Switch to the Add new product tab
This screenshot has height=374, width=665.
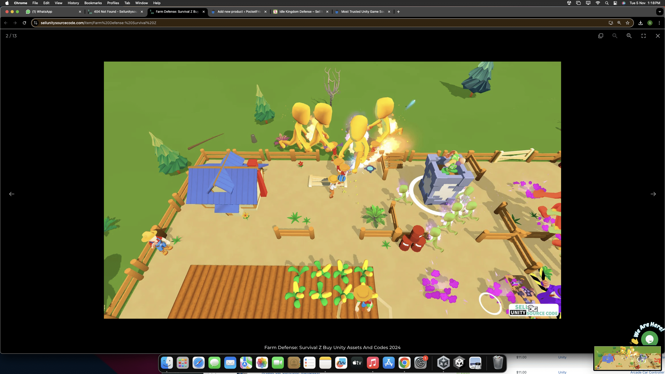(239, 12)
